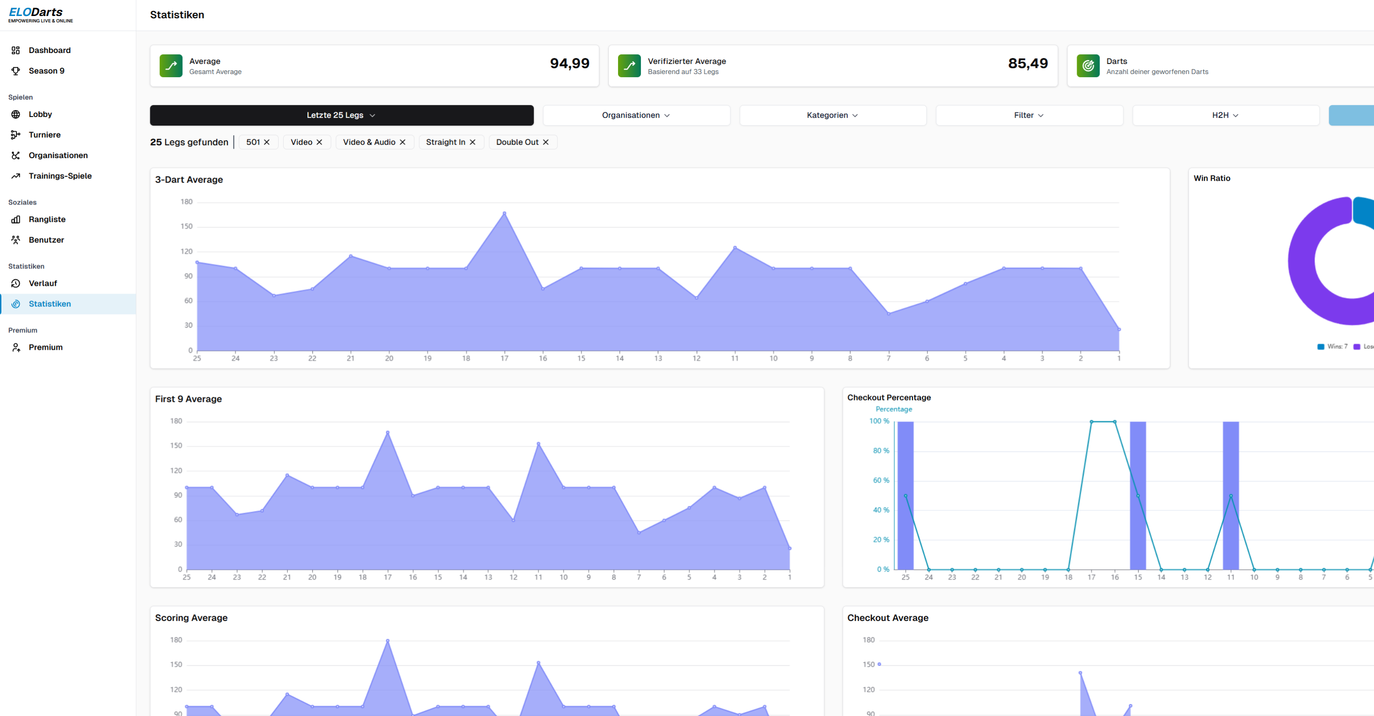The width and height of the screenshot is (1374, 716).
Task: Remove the Video & Audio filter chip
Action: tap(402, 142)
